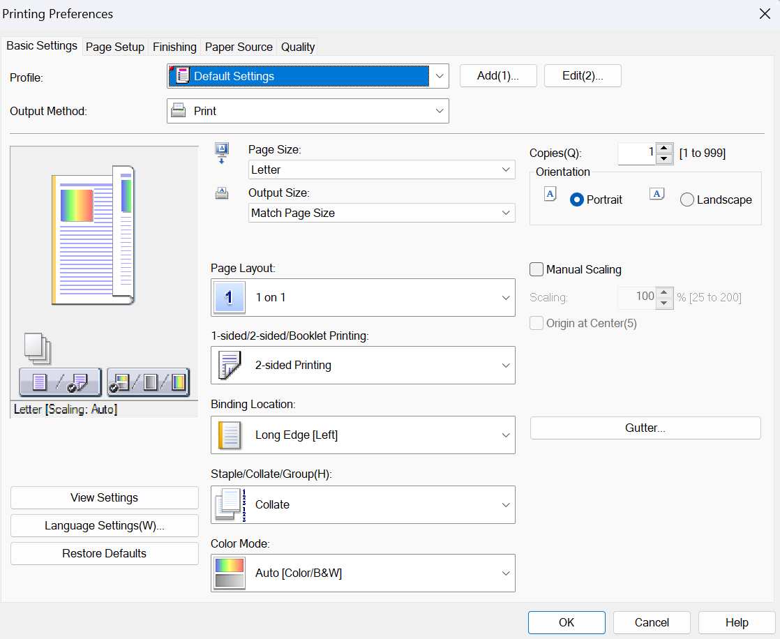Open the Gutter settings button
780x639 pixels.
pos(645,428)
